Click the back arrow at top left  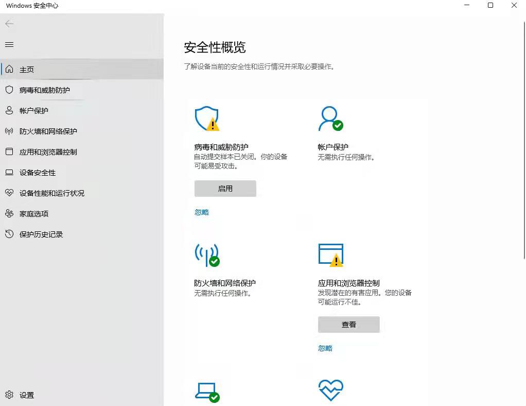(x=9, y=24)
